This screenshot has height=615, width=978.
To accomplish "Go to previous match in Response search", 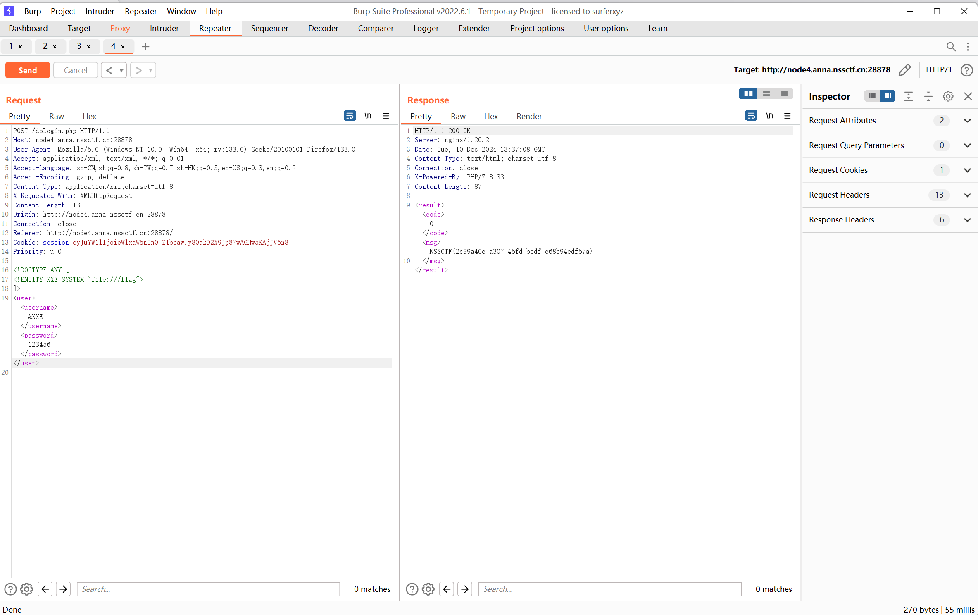I will click(x=447, y=589).
